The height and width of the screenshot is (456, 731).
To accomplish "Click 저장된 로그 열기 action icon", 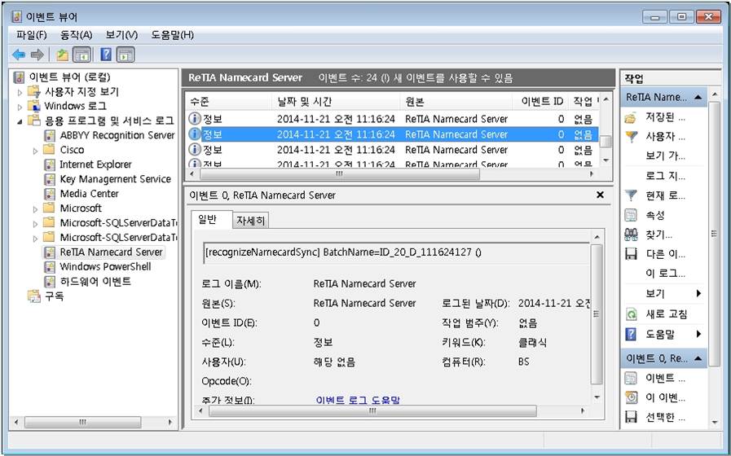I will coord(630,118).
